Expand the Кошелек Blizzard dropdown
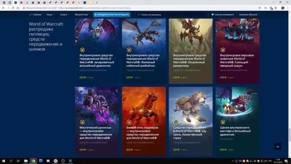This screenshot has width=291, height=164. 249,15
